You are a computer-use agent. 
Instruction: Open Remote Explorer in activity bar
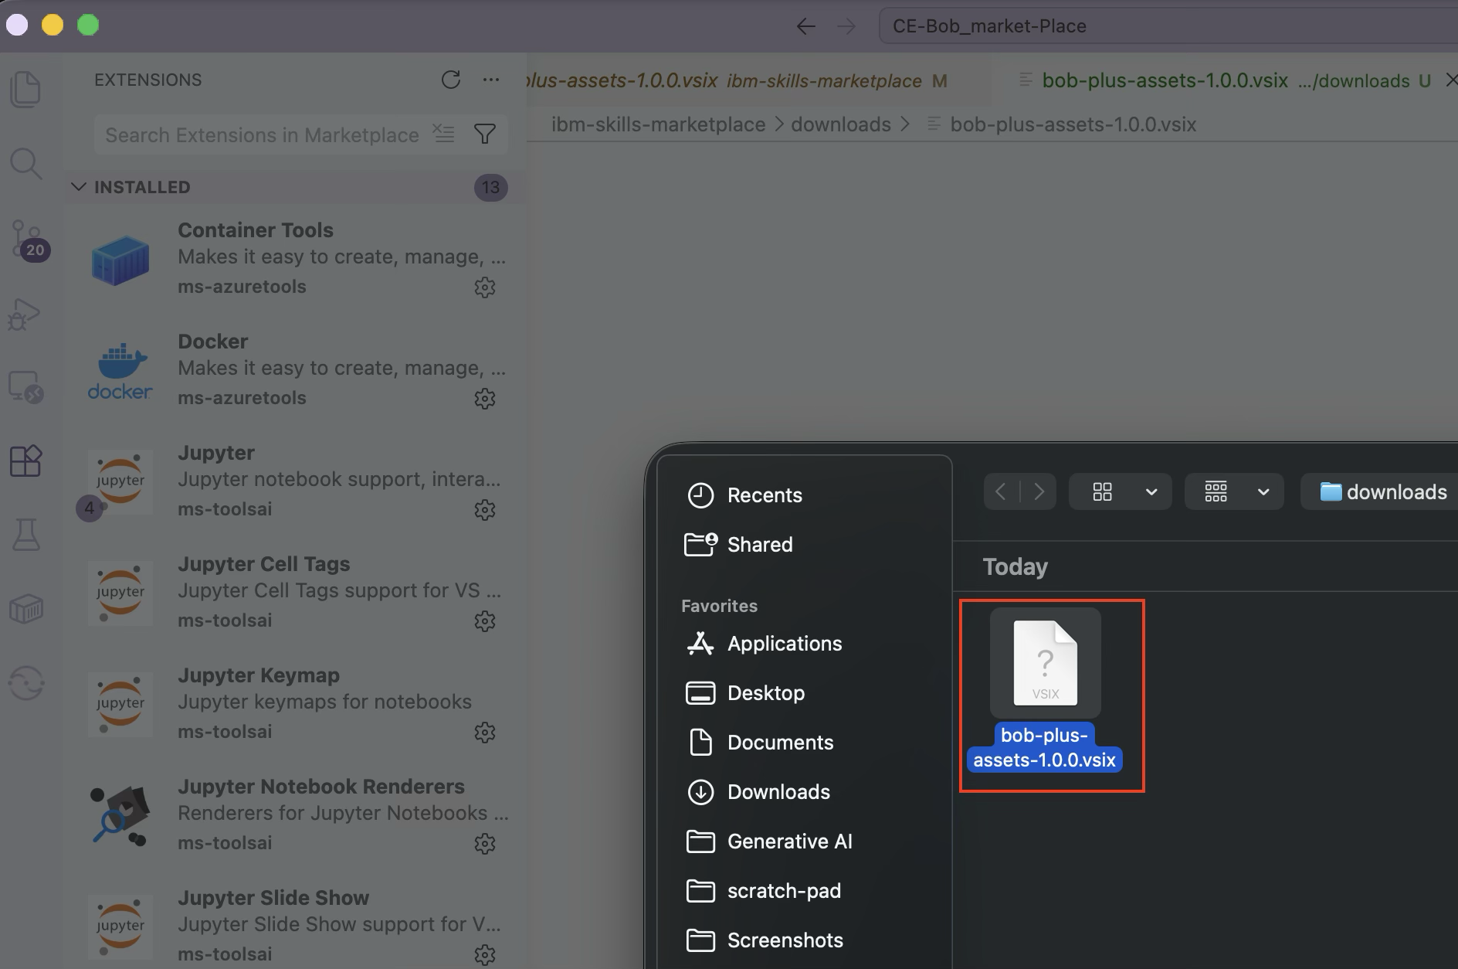pos(25,386)
